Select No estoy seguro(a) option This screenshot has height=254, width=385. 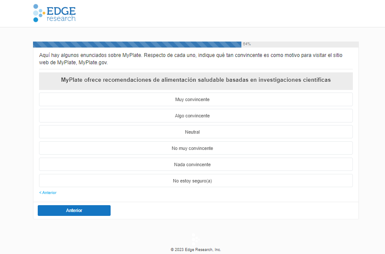[x=196, y=181]
